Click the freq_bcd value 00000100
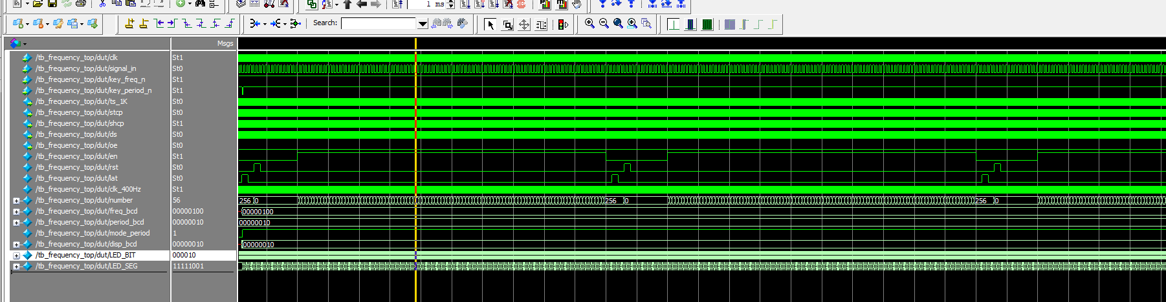 188,211
